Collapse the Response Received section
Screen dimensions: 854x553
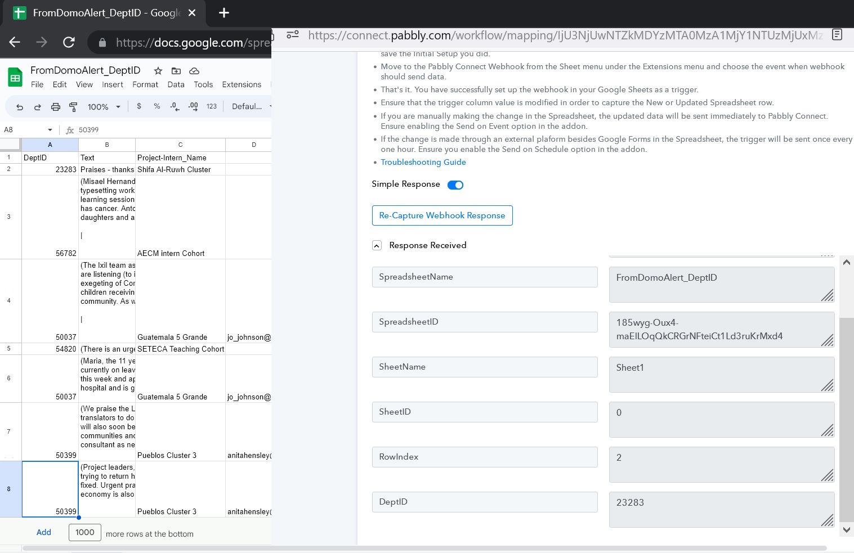point(377,245)
